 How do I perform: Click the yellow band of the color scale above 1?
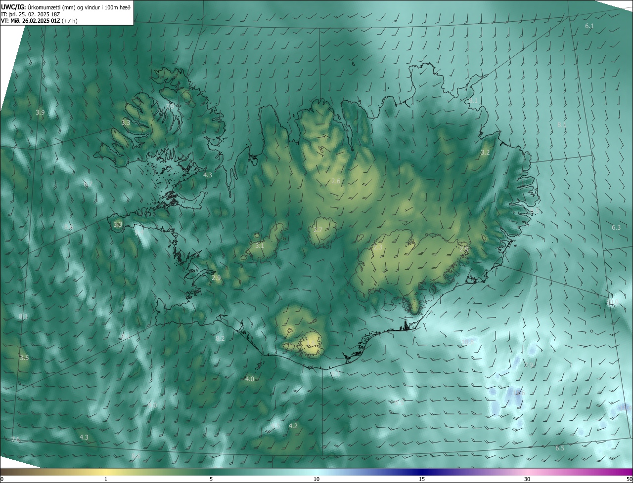(x=106, y=472)
